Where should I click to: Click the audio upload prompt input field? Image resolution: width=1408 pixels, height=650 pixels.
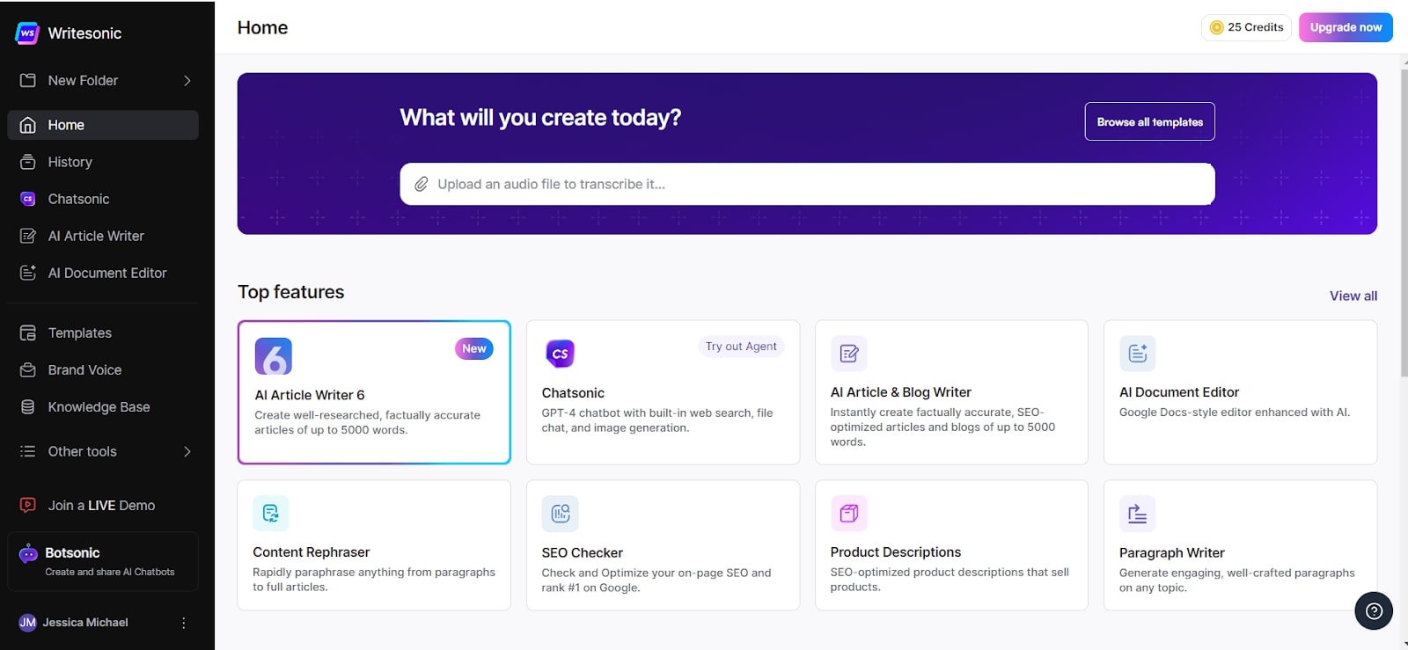click(818, 184)
